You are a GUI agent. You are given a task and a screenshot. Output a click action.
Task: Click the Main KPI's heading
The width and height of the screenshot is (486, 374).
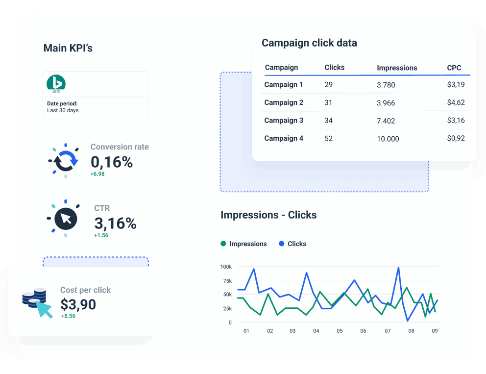[68, 48]
